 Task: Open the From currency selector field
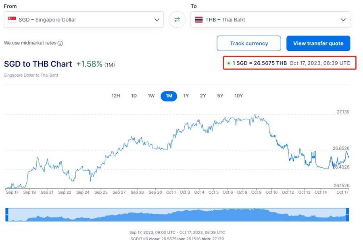(x=84, y=20)
